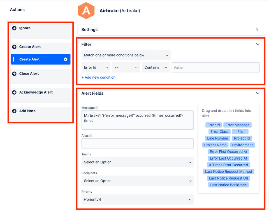Click the plus icon next to Ignore

click(x=14, y=28)
